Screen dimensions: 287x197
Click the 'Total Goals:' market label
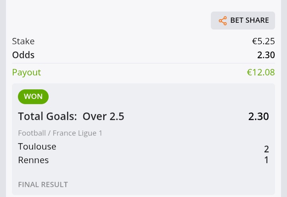point(47,116)
